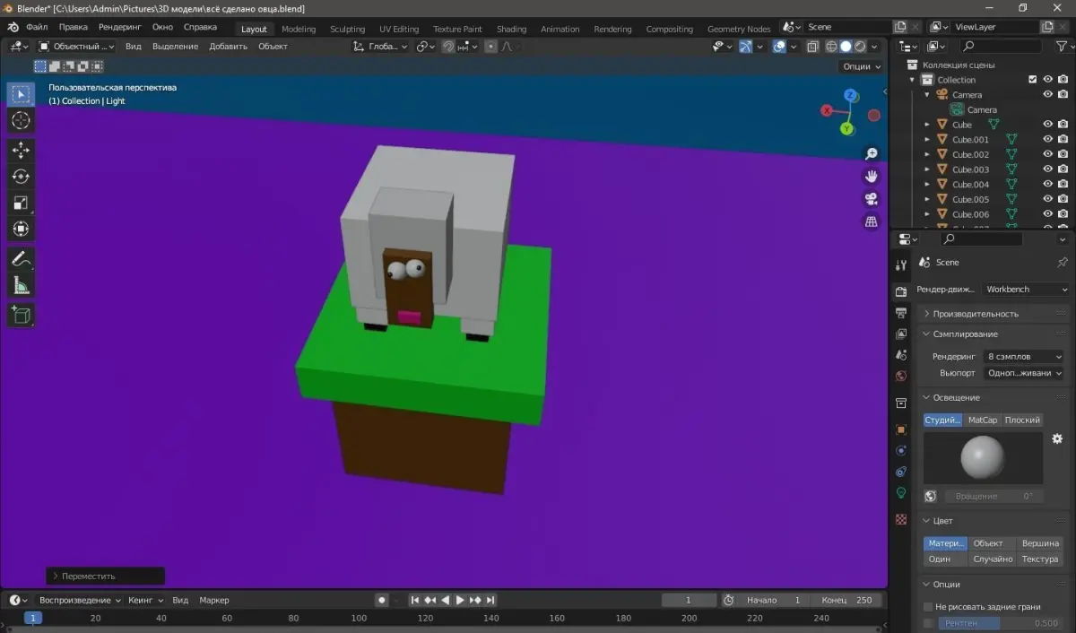
Task: Open the Добавить menu in viewport header
Action: (228, 46)
